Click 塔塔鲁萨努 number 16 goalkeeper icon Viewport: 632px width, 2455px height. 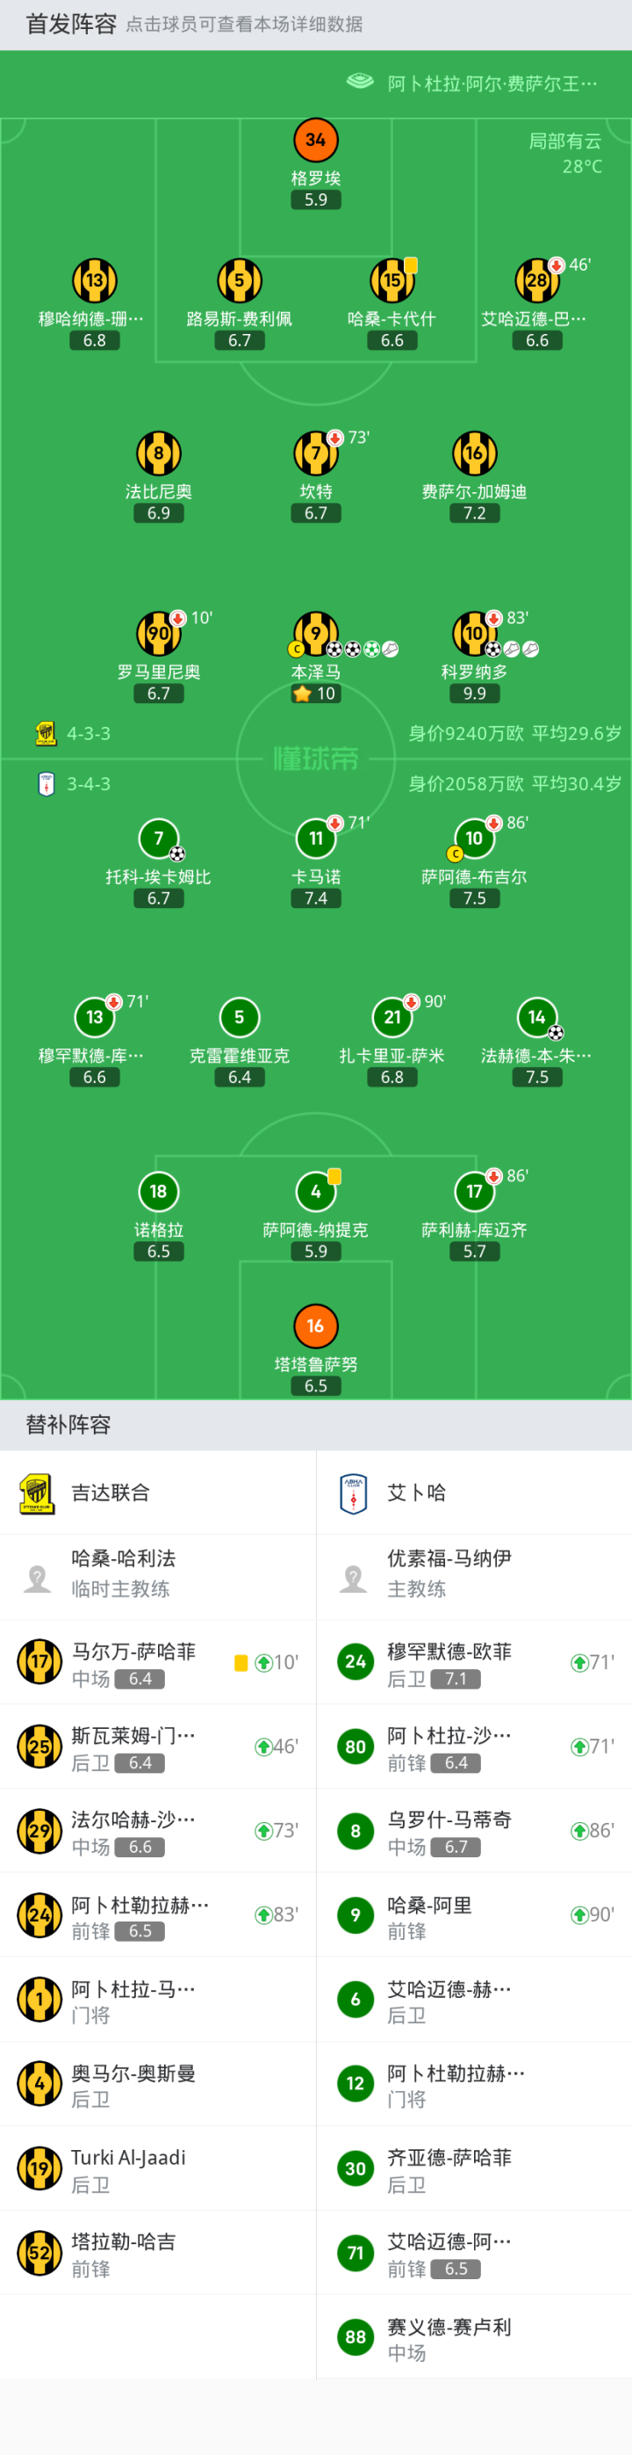315,1325
